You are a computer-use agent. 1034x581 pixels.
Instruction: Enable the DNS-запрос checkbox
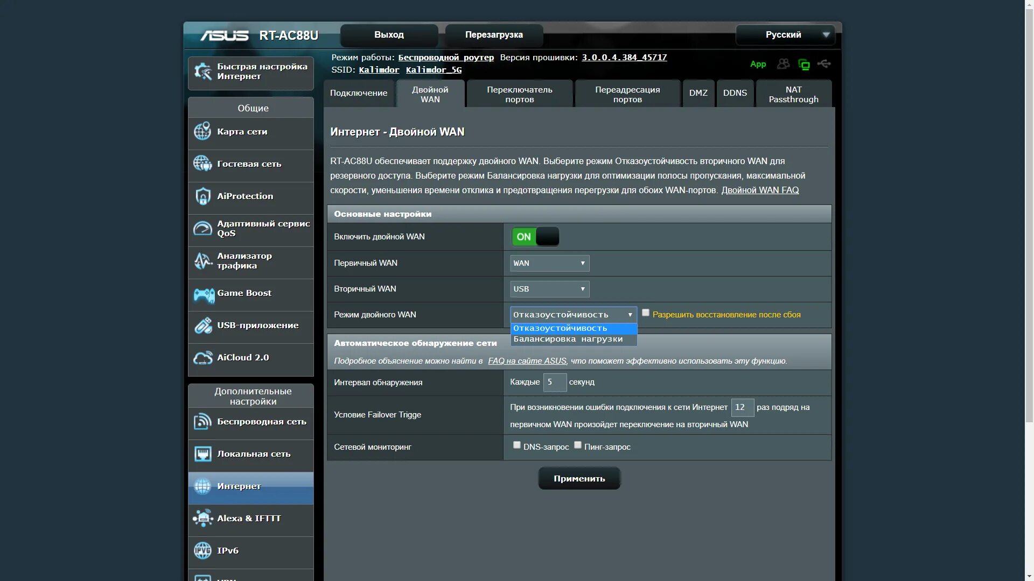click(x=516, y=445)
